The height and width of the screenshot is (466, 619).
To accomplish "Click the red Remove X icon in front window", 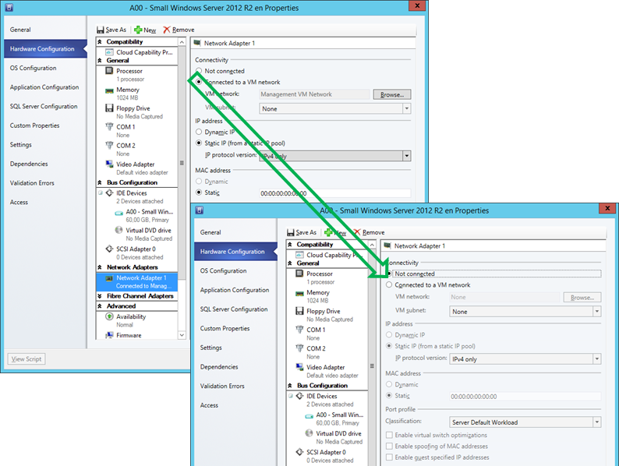I will pyautogui.click(x=357, y=232).
